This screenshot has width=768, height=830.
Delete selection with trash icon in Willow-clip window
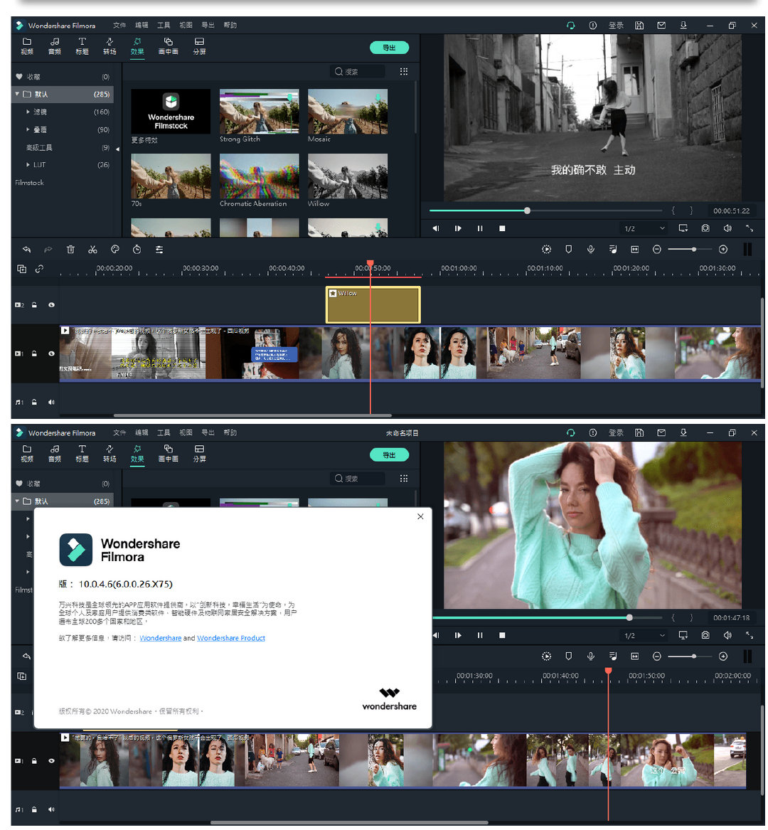click(70, 250)
